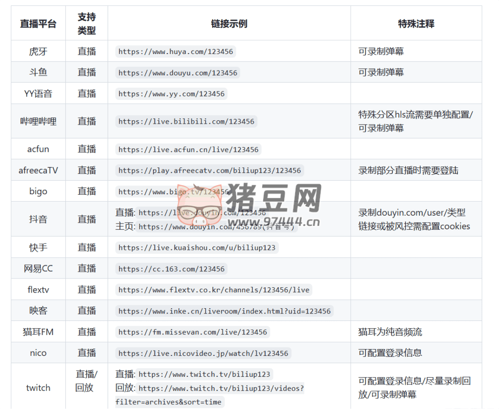Click the live.kuaishou.com example URL
Image resolution: width=499 pixels, height=409 pixels.
(196, 247)
